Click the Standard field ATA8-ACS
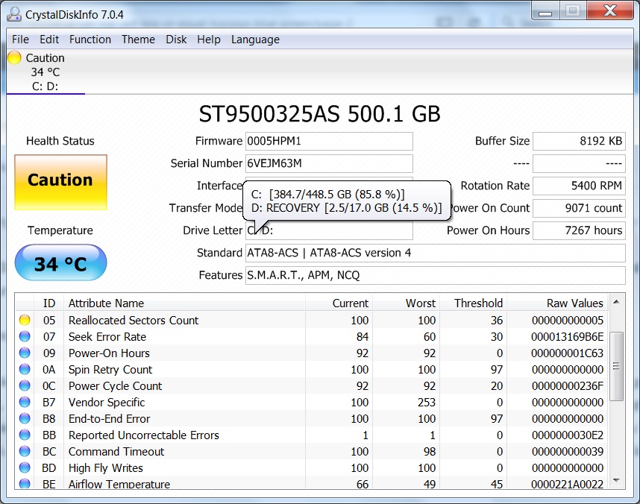This screenshot has height=504, width=640. 435,253
